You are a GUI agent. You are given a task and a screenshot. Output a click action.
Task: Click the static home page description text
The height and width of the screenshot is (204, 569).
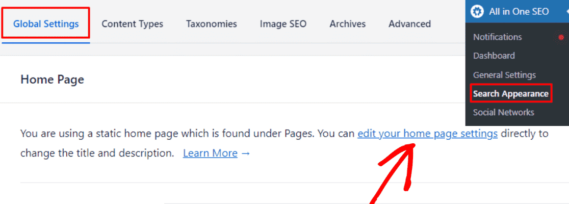284,143
